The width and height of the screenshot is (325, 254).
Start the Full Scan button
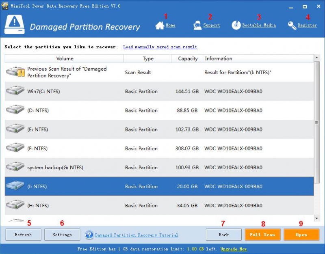click(x=262, y=235)
